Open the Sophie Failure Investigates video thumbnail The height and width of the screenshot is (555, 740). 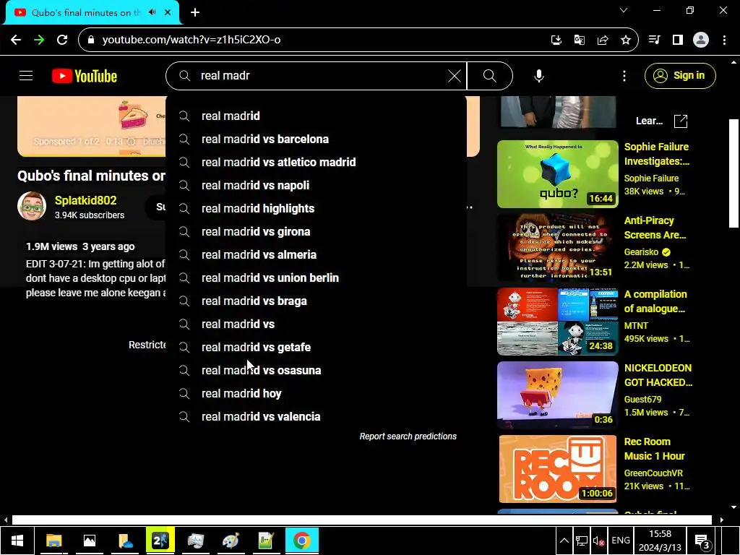[557, 173]
